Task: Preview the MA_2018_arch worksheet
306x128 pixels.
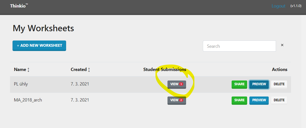Action: click(259, 100)
